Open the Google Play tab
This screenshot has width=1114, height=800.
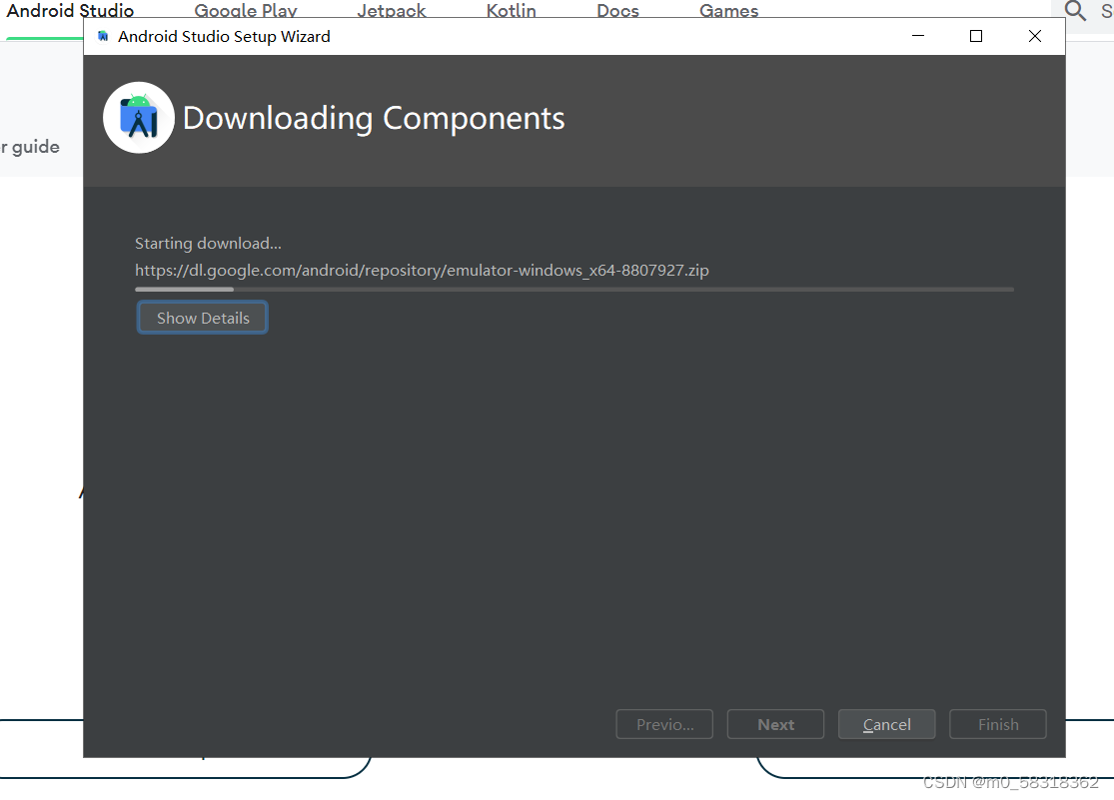coord(246,10)
